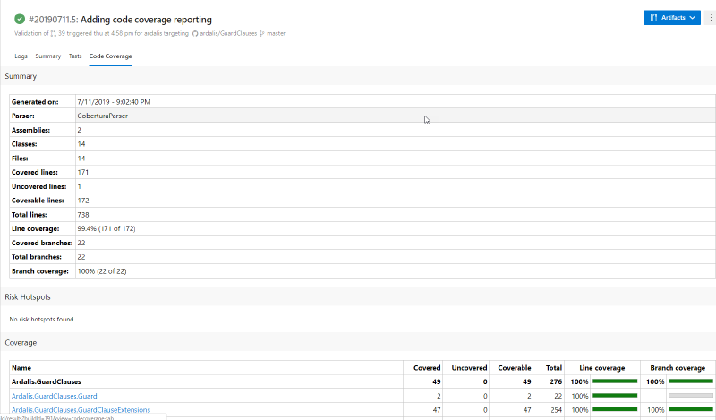Click the Summary section heading above the table
Screen dimensions: 716x420
(21, 76)
